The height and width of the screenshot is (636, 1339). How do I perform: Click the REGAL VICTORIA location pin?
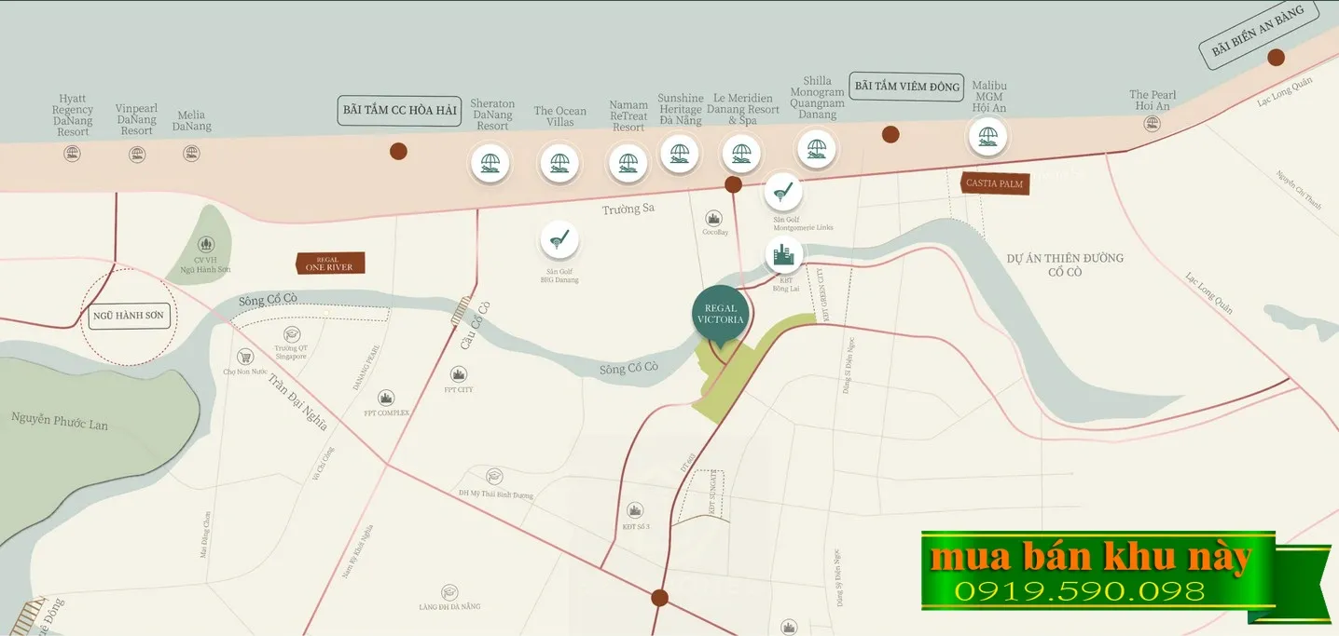click(x=721, y=314)
